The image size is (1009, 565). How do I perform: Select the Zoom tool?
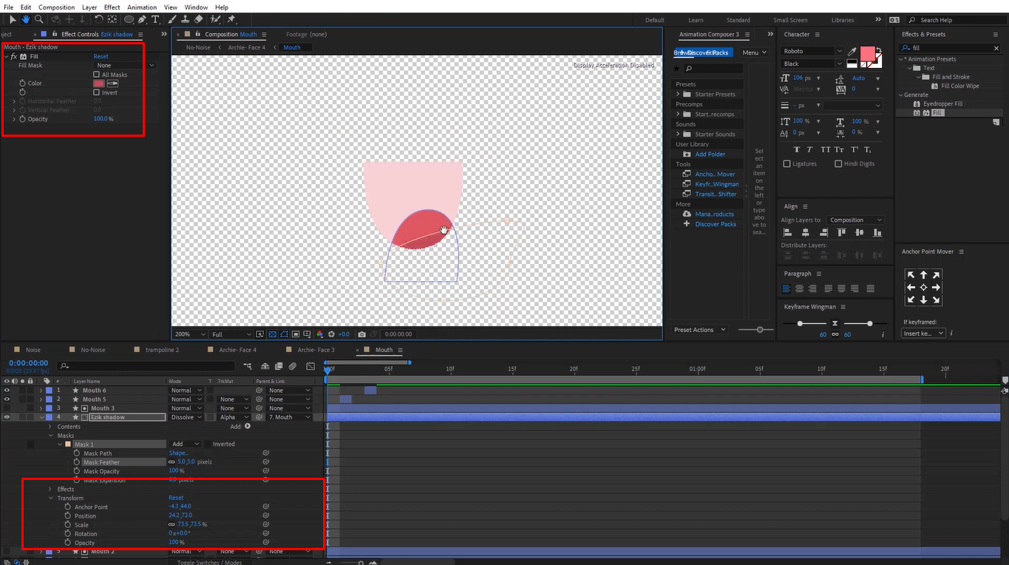pyautogui.click(x=39, y=20)
